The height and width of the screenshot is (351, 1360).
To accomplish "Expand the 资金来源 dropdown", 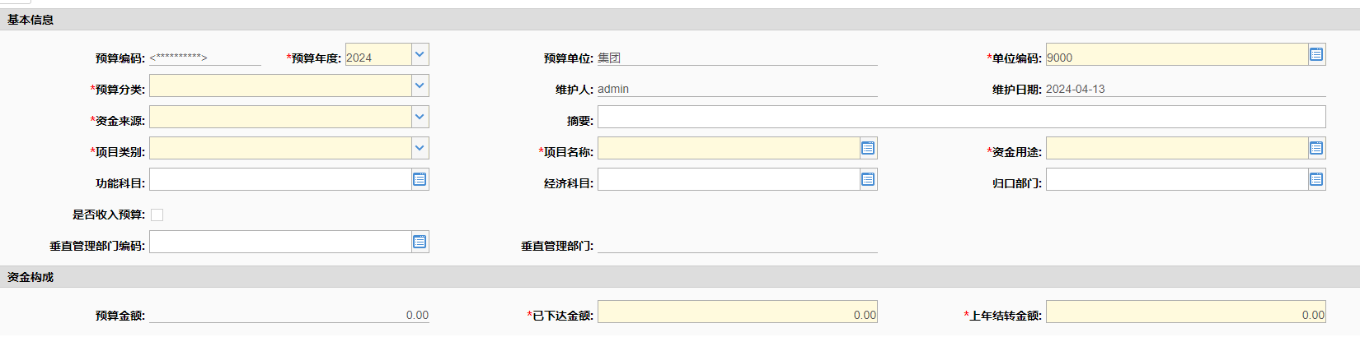I will click(420, 117).
